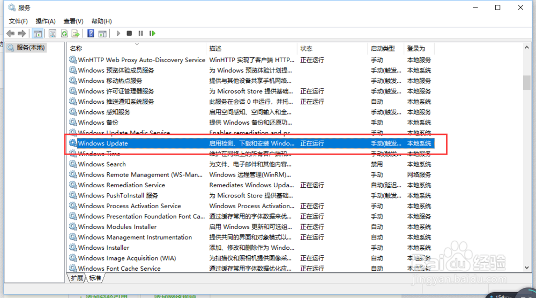Click gear icon of Windows Image Acquisition (WIA)

(73, 258)
